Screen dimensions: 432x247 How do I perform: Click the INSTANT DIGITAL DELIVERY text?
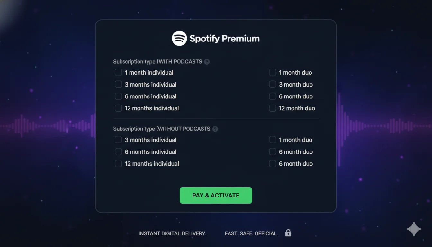pos(172,233)
